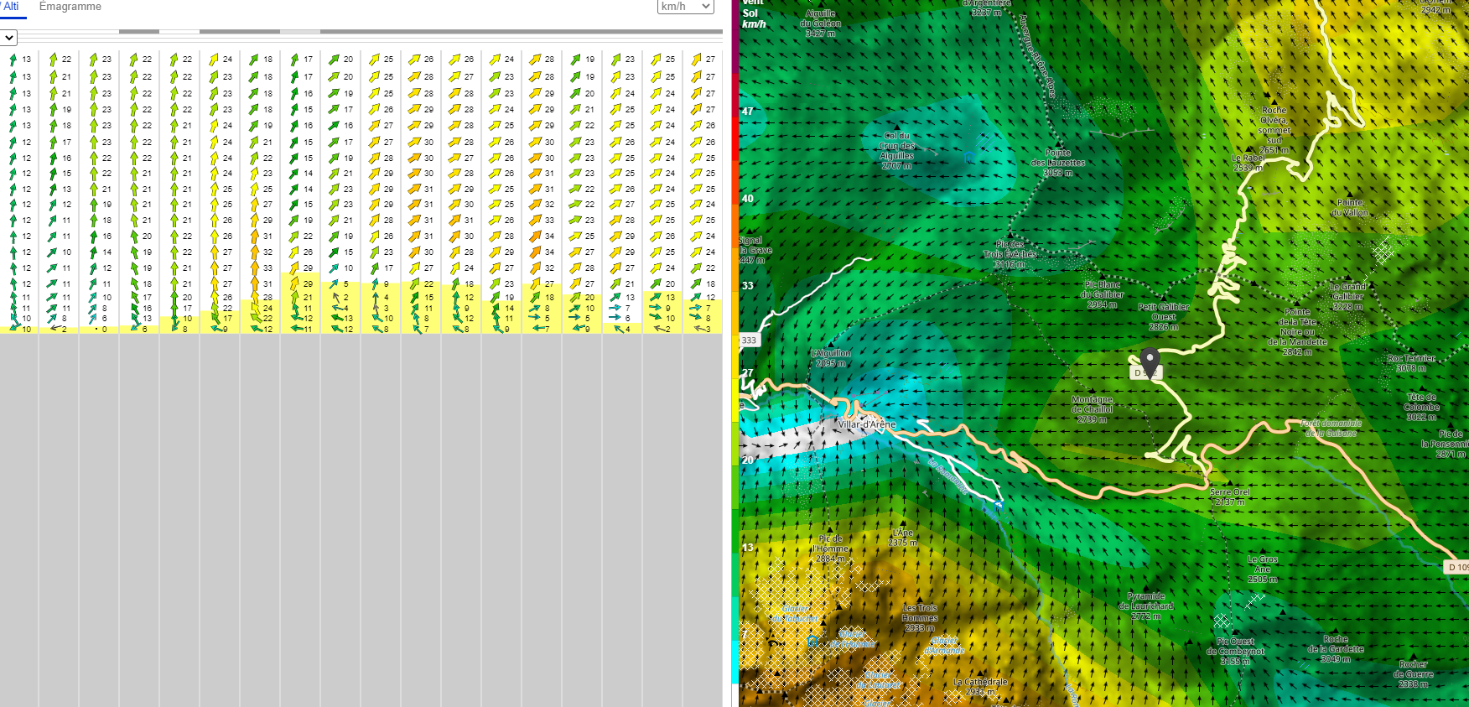
Task: Click the red band of the wind color scale
Action: [x=736, y=138]
